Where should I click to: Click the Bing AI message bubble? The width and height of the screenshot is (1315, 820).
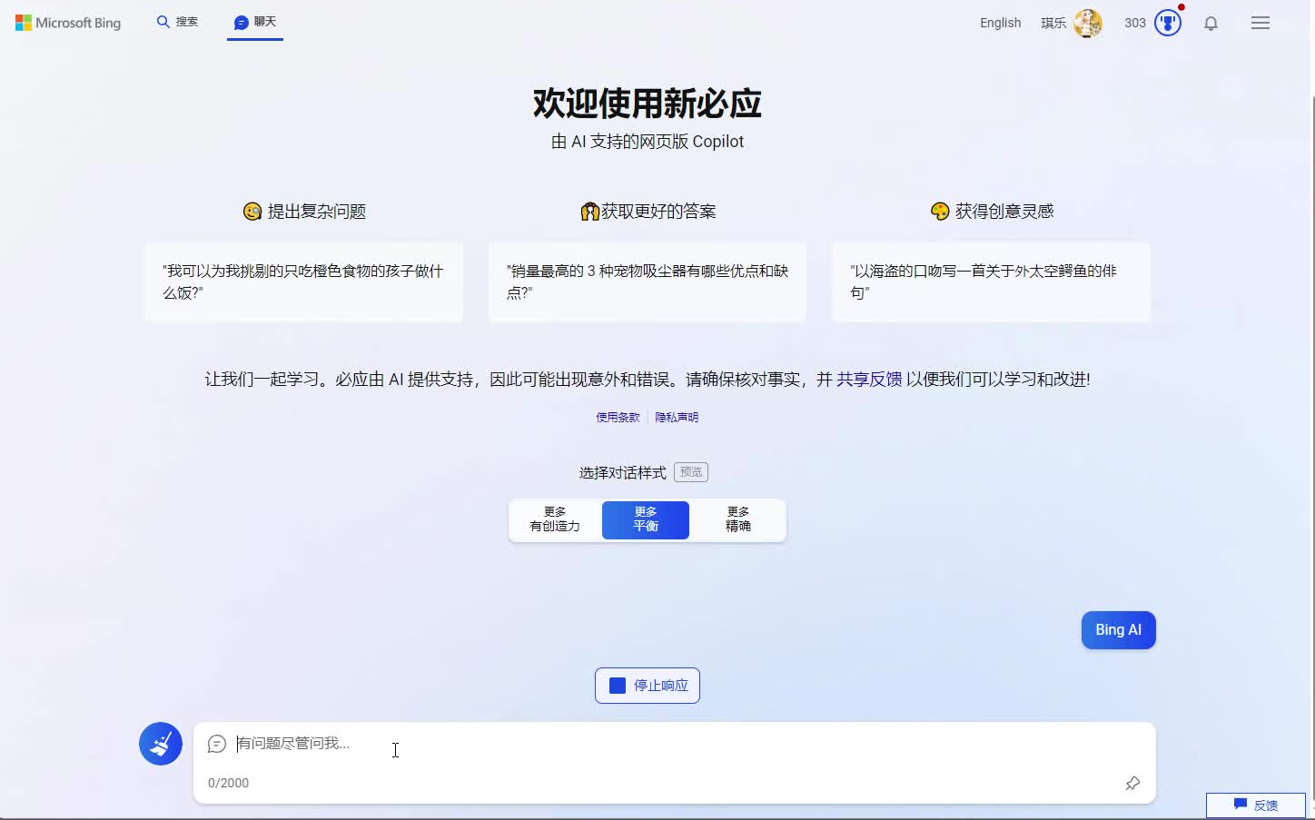[1118, 630]
